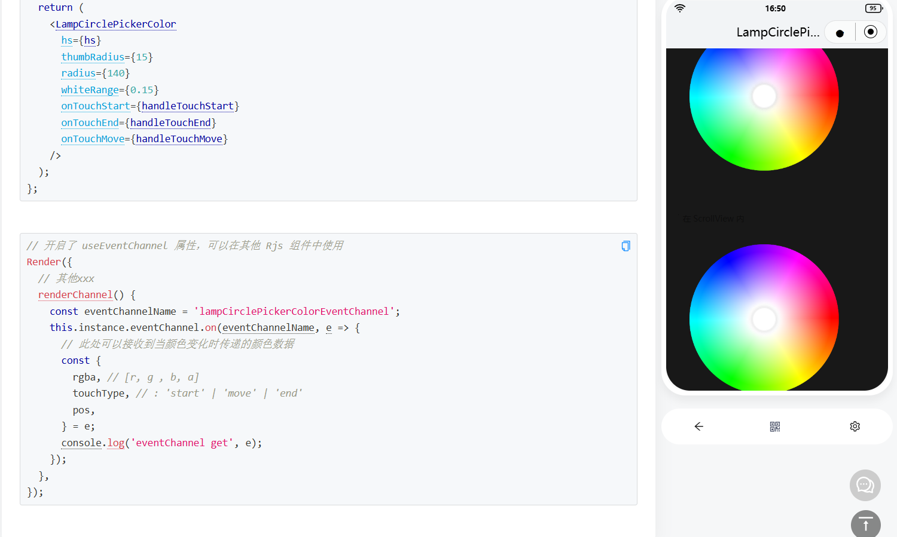Click the LampCirclePickerColor tag in the code
The image size is (897, 537).
point(115,24)
